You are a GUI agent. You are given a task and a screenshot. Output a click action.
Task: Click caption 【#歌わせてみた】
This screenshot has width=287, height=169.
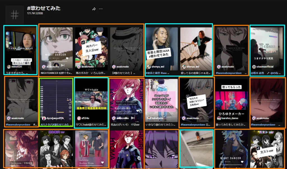point(123,73)
